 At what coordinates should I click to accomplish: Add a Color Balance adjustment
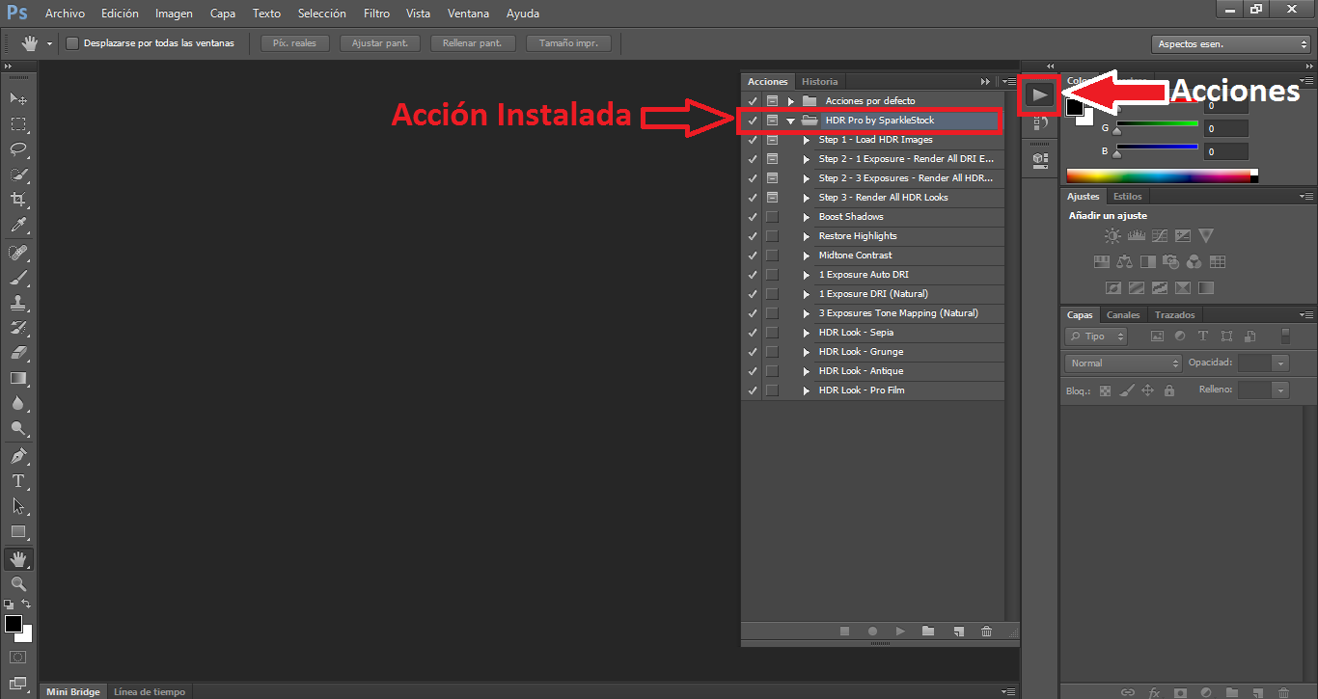[1124, 261]
